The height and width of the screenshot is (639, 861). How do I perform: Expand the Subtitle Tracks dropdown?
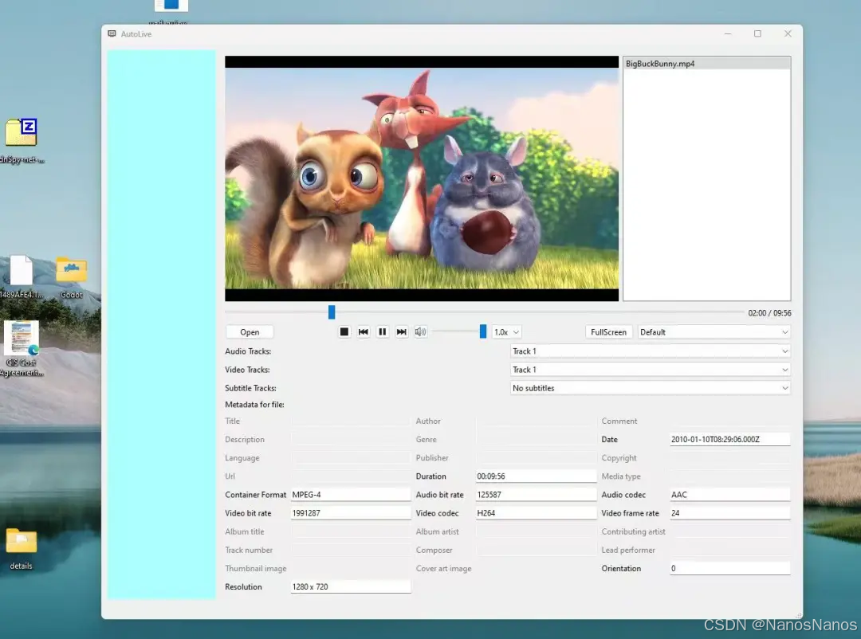click(651, 388)
